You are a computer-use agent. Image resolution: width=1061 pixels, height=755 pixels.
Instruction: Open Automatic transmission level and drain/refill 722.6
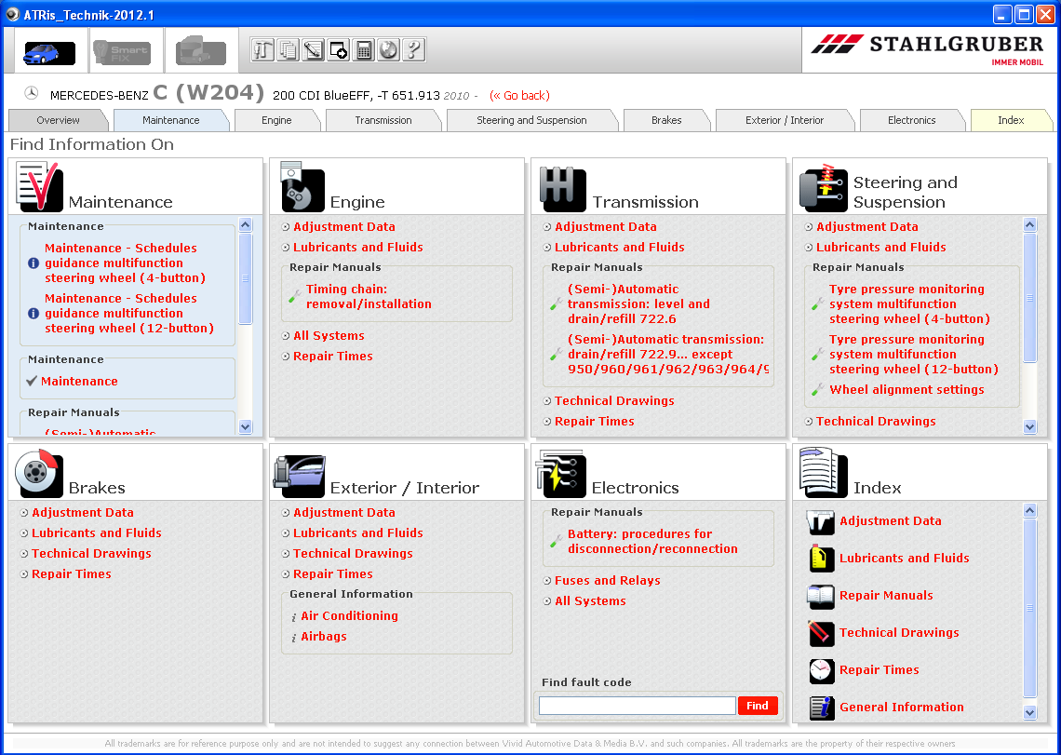tap(638, 304)
